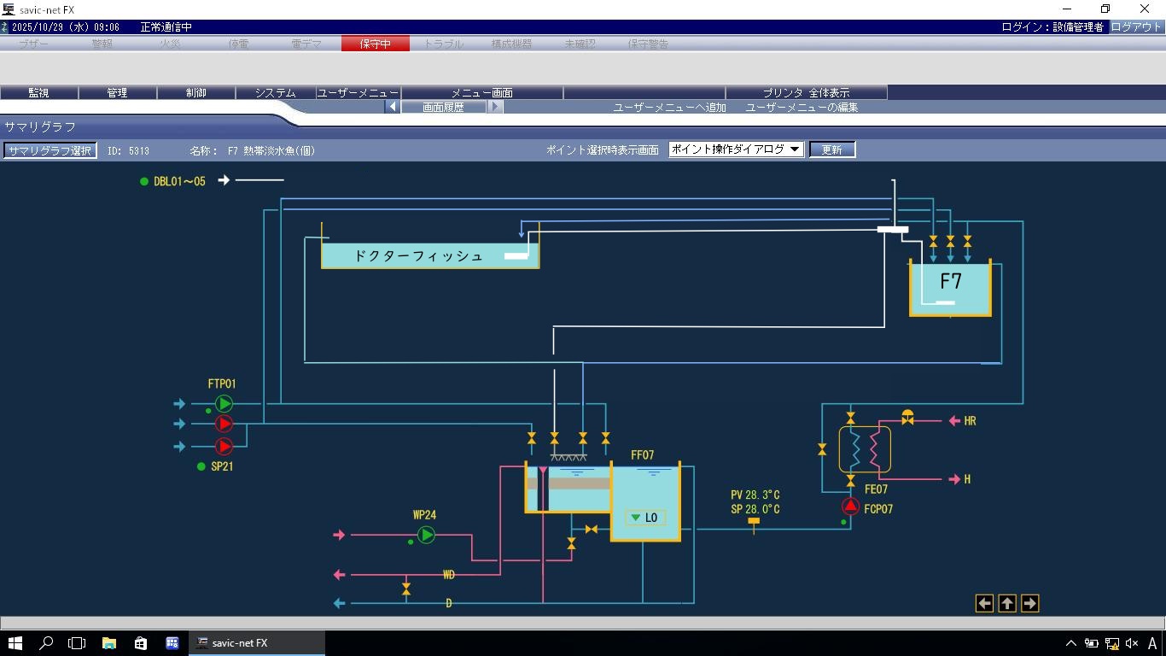Click the left arrow navigation icon

tap(984, 603)
